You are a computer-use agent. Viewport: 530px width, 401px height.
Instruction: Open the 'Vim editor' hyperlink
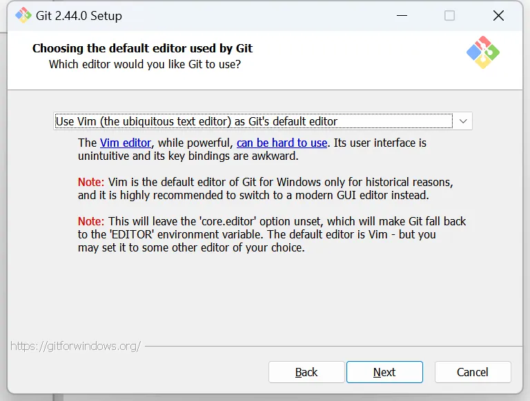pos(125,143)
